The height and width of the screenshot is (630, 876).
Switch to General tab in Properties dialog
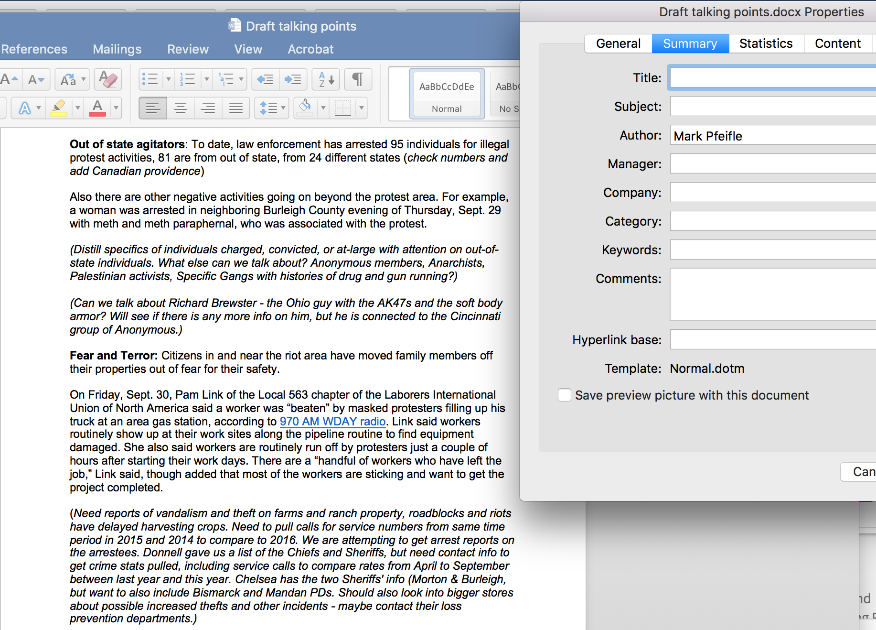618,43
